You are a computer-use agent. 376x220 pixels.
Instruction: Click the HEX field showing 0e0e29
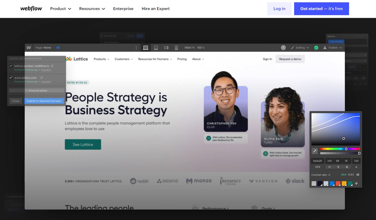(317, 161)
